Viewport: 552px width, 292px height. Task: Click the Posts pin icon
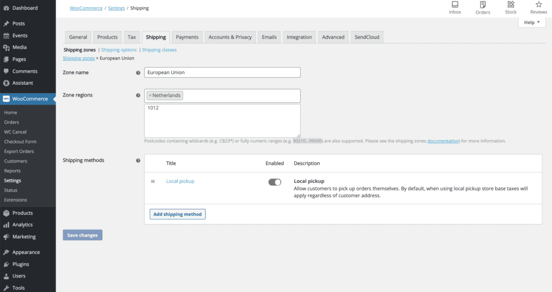pos(6,23)
